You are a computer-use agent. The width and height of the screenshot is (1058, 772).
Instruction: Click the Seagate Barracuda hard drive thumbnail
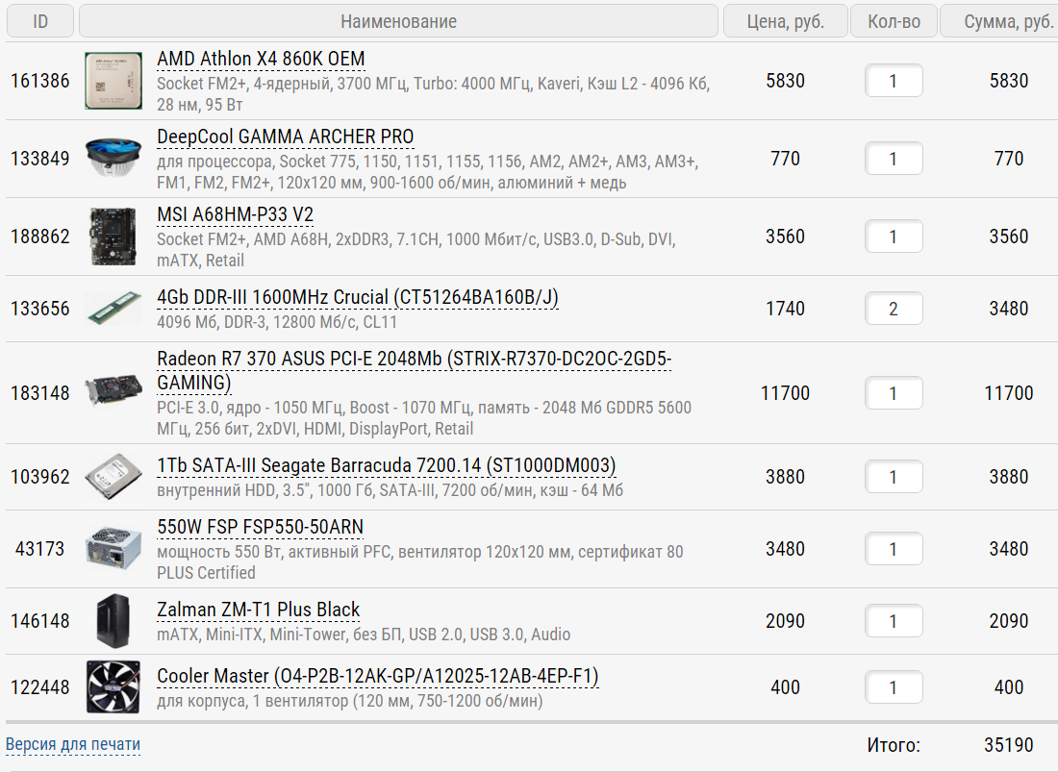coord(113,477)
